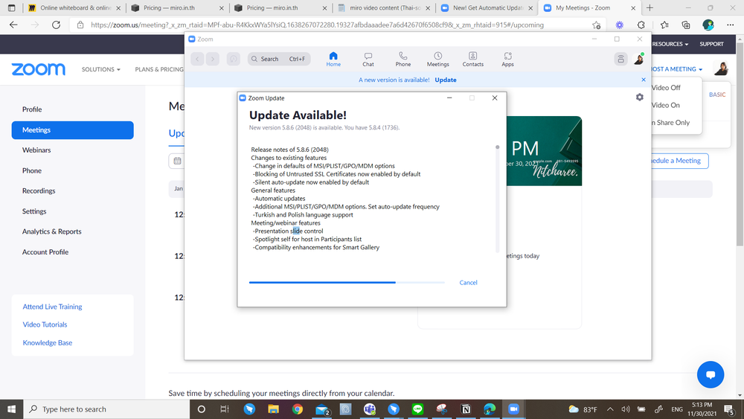The width and height of the screenshot is (744, 419).
Task: Minimize the Zoom Update dialog
Action: pyautogui.click(x=449, y=97)
